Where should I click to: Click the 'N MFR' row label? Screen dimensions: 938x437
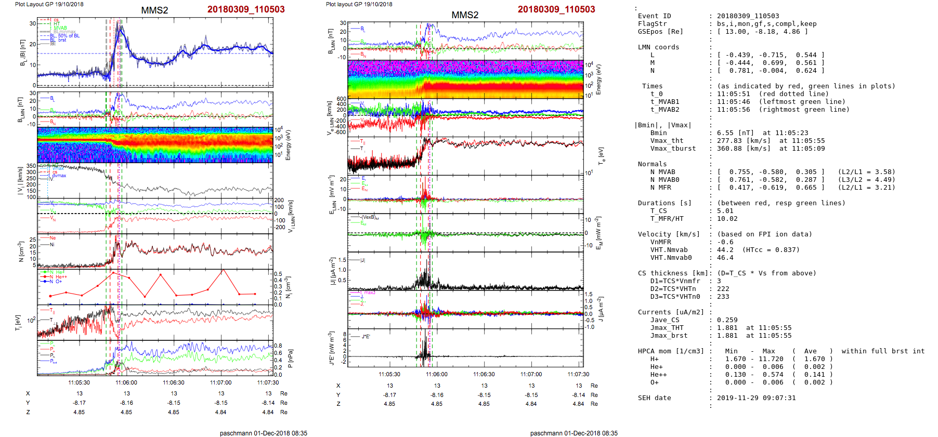point(661,188)
